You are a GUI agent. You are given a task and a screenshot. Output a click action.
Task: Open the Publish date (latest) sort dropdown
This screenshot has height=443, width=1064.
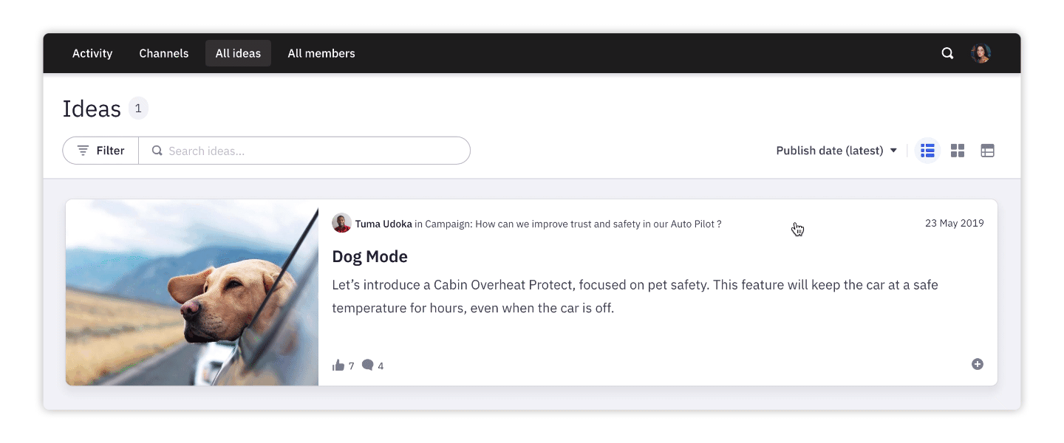[x=836, y=150]
